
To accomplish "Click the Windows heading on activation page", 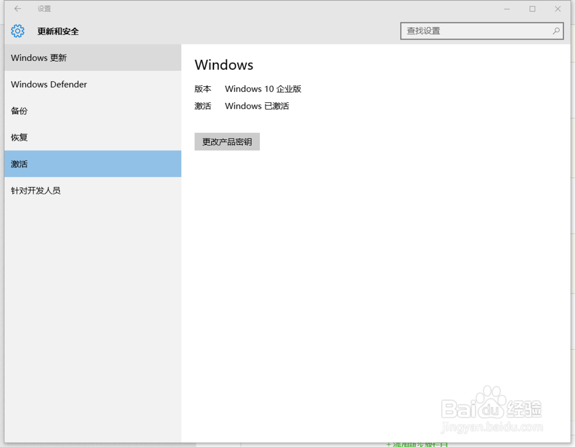I will [x=224, y=65].
